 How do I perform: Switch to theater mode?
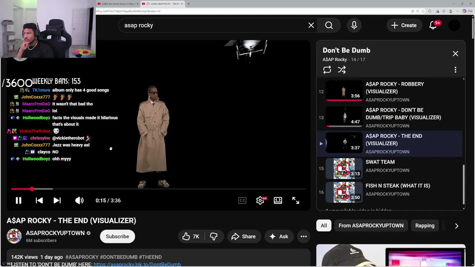click(x=278, y=201)
